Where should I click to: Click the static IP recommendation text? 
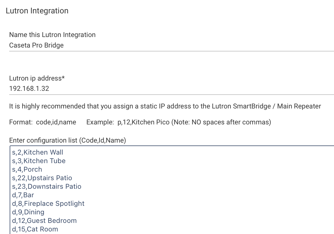[x=165, y=106]
